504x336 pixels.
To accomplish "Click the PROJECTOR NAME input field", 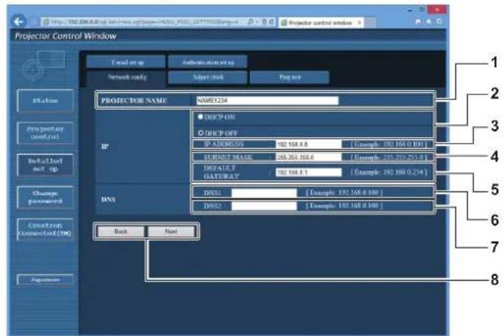I will (x=267, y=101).
